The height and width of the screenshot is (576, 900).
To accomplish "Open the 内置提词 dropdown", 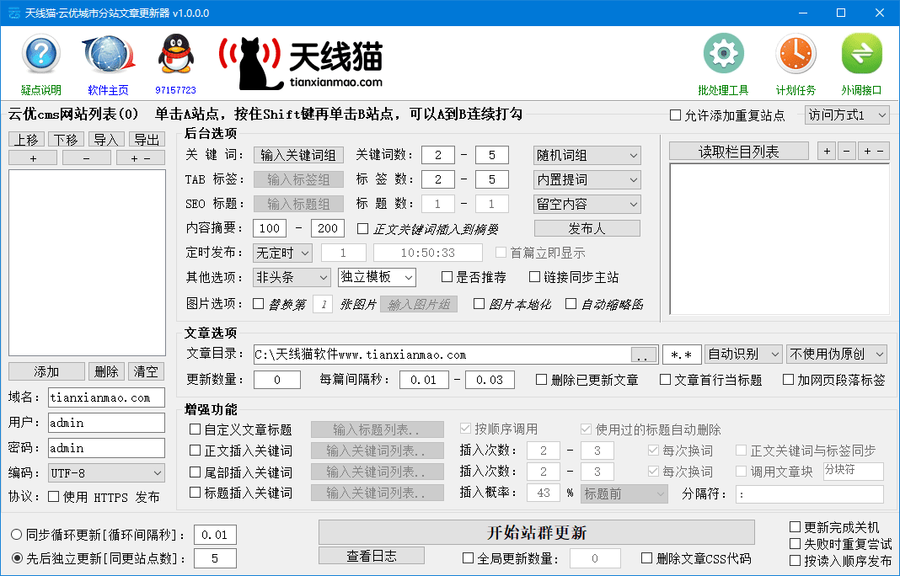I will (x=587, y=179).
